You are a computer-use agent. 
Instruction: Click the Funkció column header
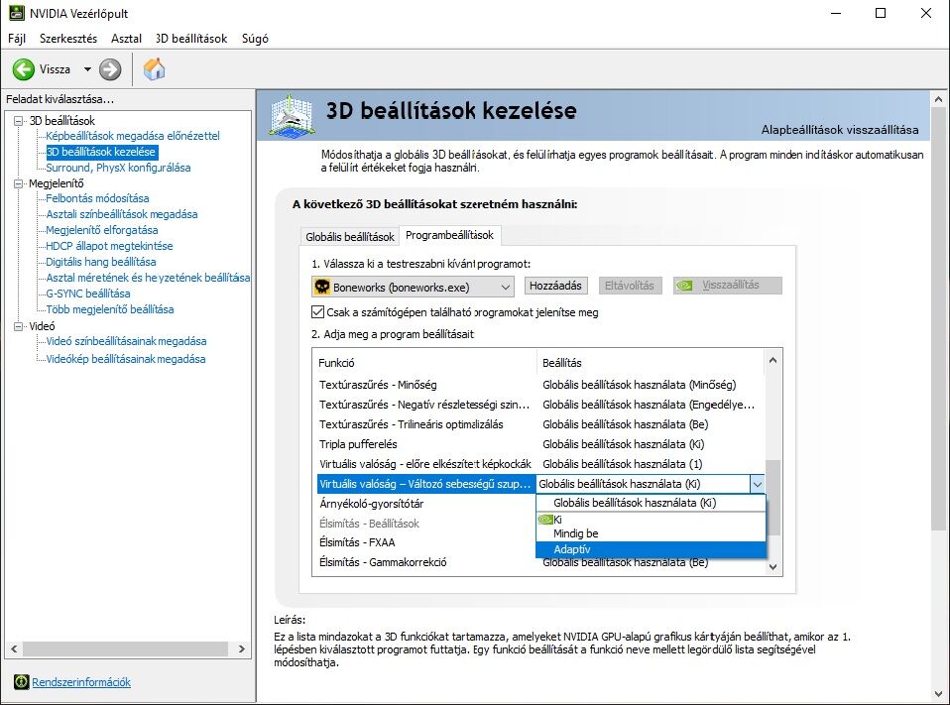click(424, 363)
